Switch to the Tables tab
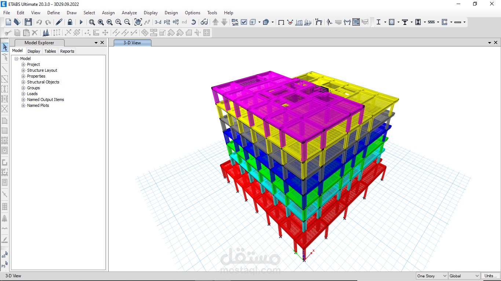501x281 pixels. (50, 51)
